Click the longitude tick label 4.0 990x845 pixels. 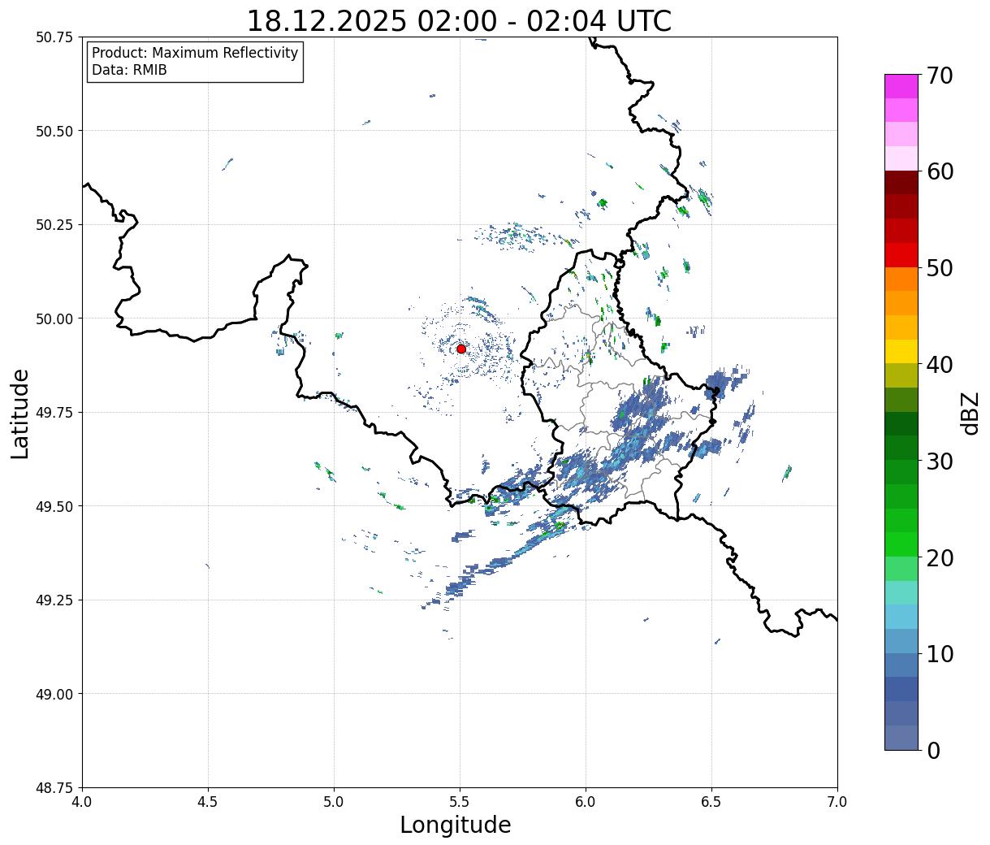coord(82,801)
